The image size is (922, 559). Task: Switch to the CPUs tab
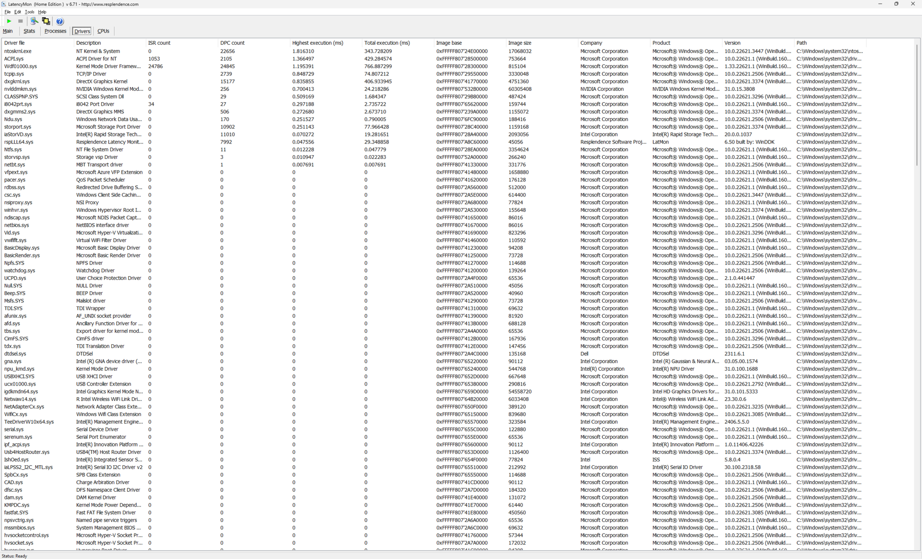(103, 31)
